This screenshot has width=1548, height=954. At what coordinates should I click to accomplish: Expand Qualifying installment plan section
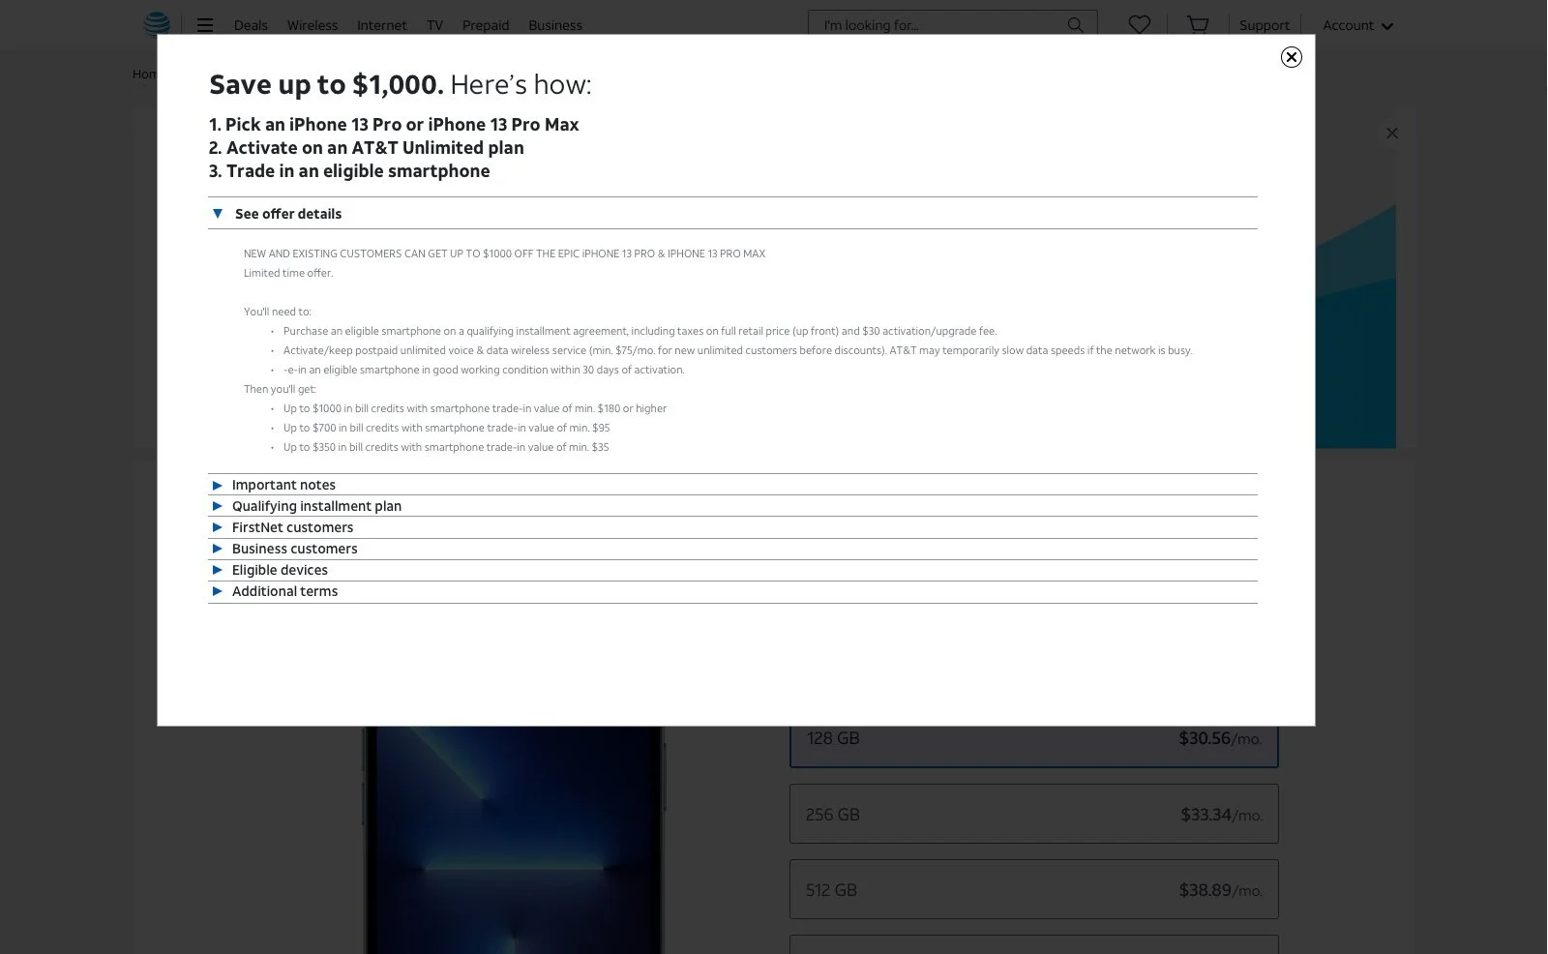732,506
